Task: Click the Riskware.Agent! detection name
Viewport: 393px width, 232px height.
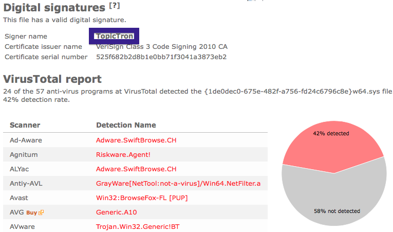Action: tap(123, 155)
